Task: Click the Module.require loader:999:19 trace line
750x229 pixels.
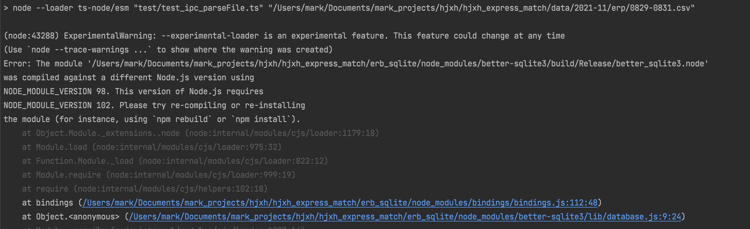Action: tap(159, 175)
